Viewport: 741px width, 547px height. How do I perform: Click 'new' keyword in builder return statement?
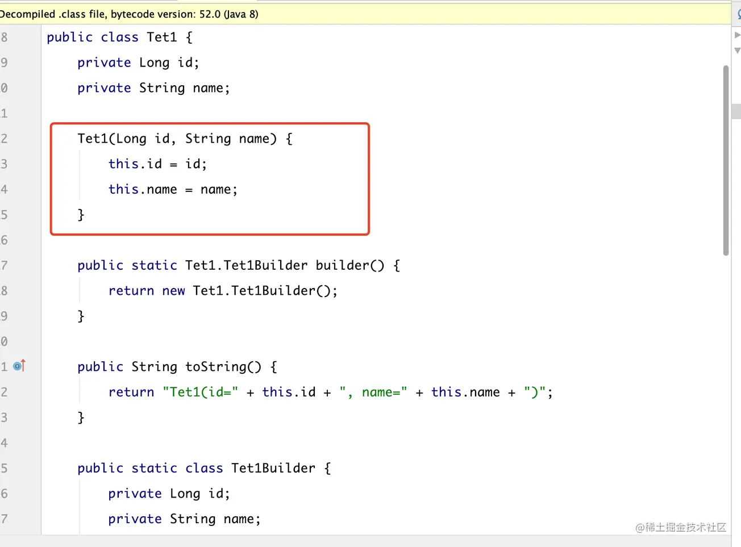[173, 291]
